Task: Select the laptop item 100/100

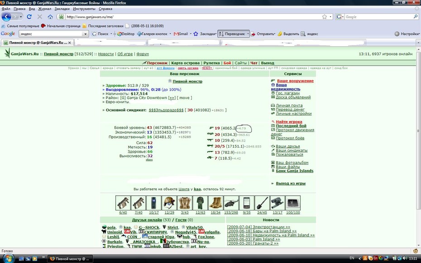Action: tap(293, 203)
